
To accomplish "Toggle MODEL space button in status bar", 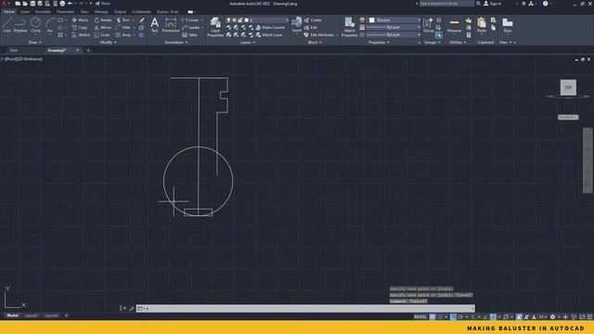I will pyautogui.click(x=420, y=317).
